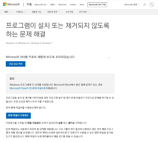Click the 'Microsoft 365를 무료로 체험해' banner text
This screenshot has height=142, width=158.
(41, 57)
